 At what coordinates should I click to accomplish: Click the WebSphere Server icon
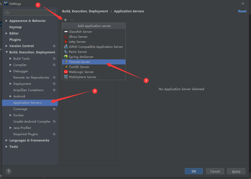point(66,77)
